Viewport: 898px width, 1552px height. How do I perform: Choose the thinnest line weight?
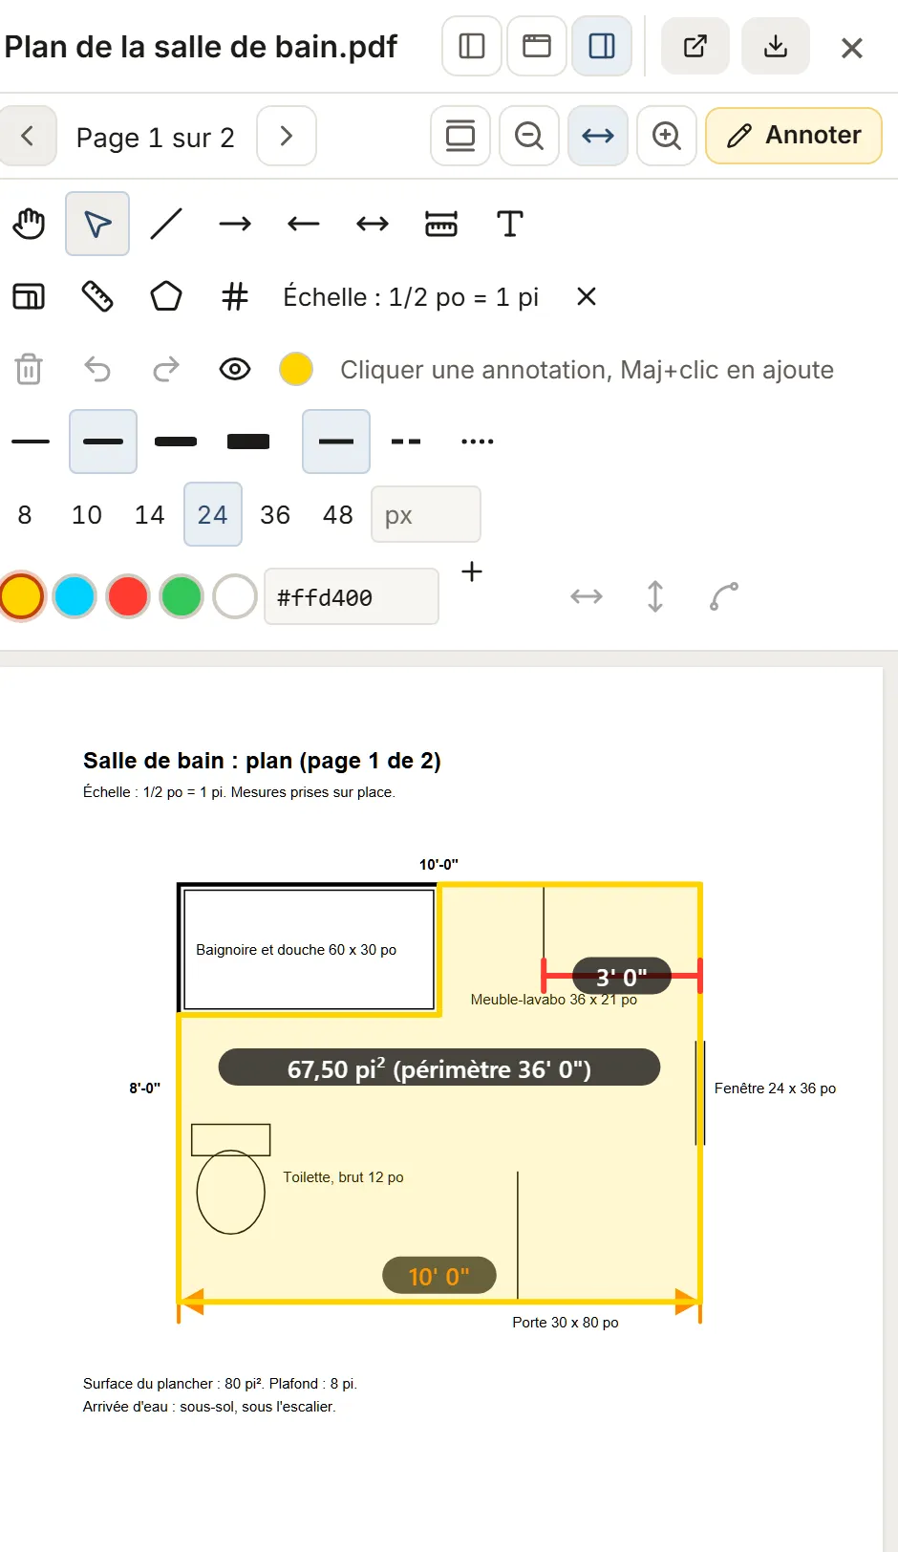pos(31,442)
